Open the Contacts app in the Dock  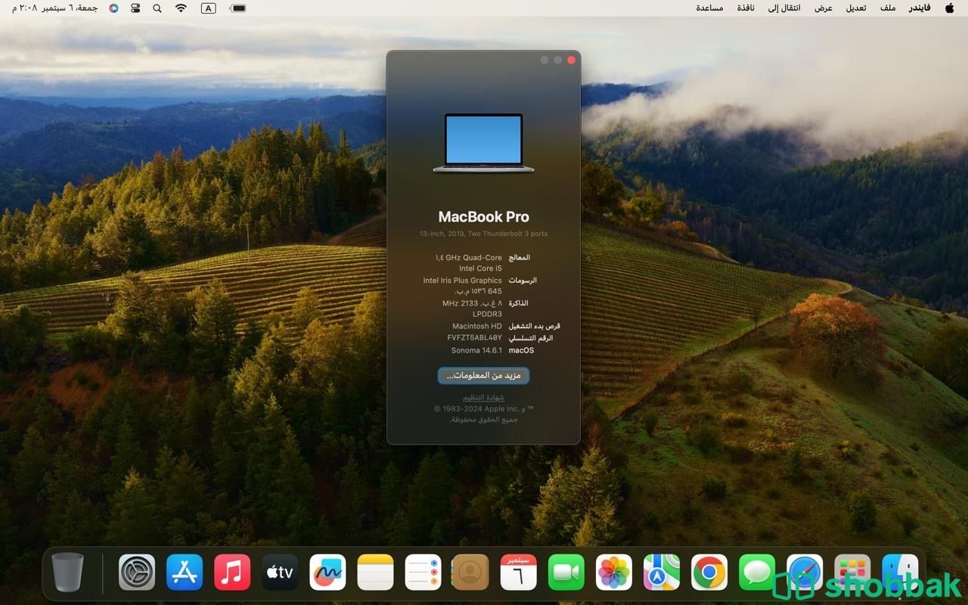click(470, 572)
